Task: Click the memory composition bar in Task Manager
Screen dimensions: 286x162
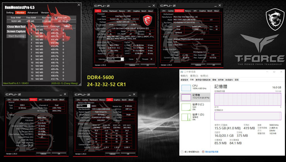Action: click(x=248, y=116)
